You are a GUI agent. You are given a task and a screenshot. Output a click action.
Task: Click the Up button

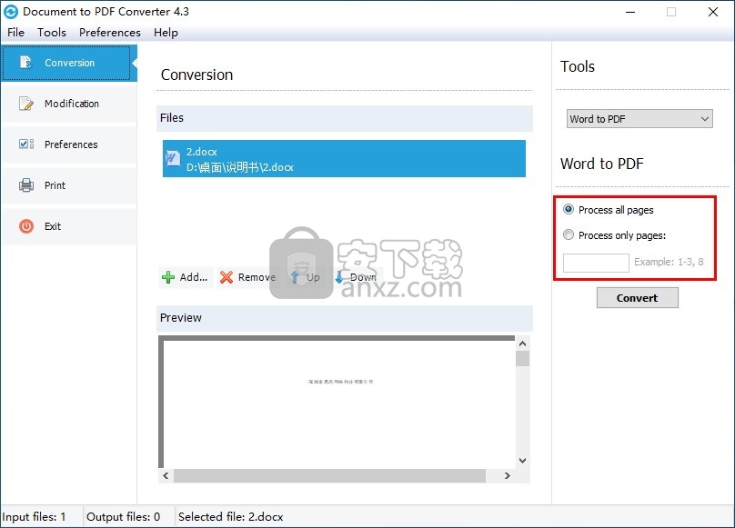point(305,277)
